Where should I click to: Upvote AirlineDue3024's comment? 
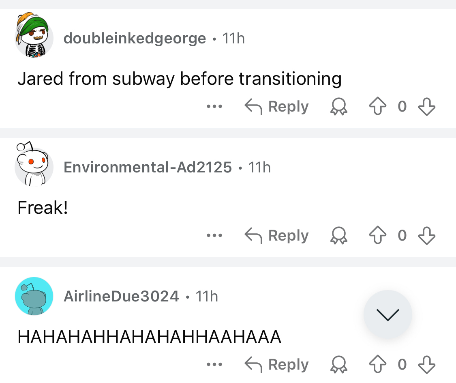coord(378,364)
